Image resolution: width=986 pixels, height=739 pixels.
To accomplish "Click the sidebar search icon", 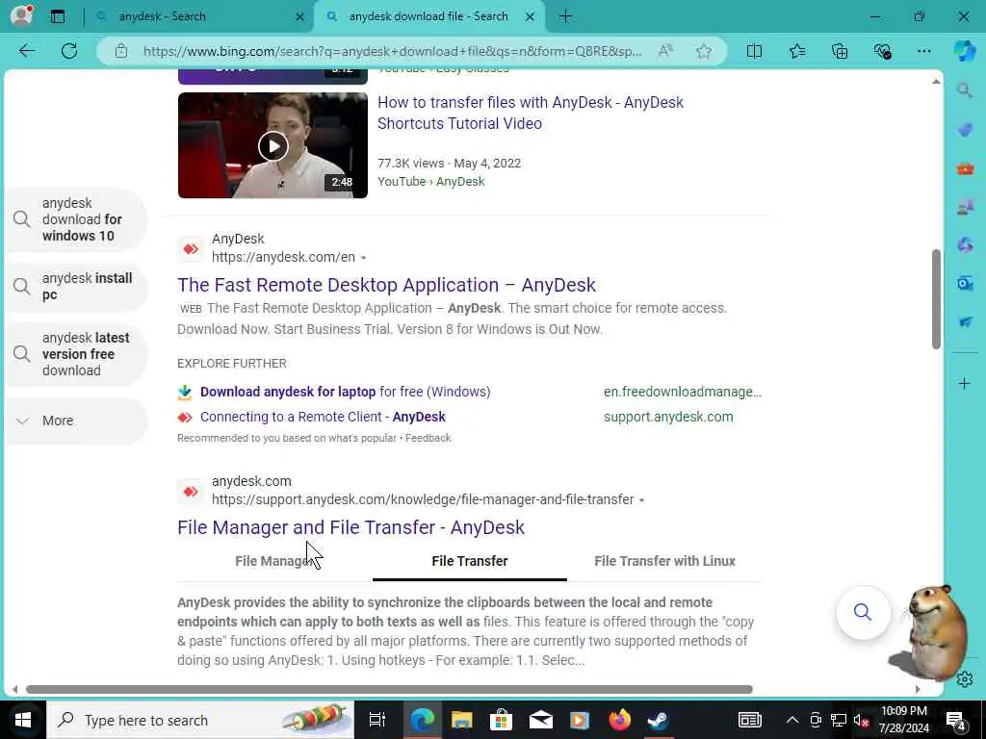I will (965, 91).
